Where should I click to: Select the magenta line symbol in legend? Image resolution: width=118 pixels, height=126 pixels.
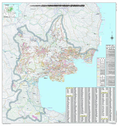98,59
